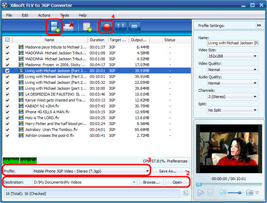Image resolution: width=267 pixels, height=203 pixels.
Task: Uncheck the KABADY N2 x264.flv checkbox
Action: (7, 106)
